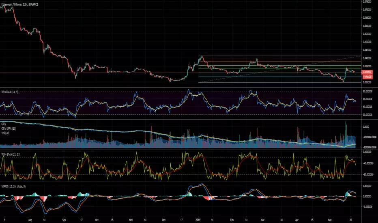
Task: Click the 0.040000 price axis label
Action: pos(367,58)
